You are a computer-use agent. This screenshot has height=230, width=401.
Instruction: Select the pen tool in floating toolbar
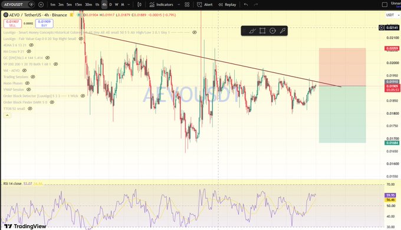click(282, 31)
